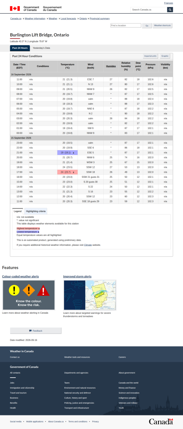The height and width of the screenshot is (429, 183).
Task: Open the Privacy footer link
Action: point(96,421)
